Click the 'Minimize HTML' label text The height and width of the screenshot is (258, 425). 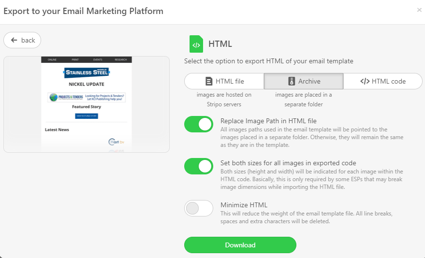click(244, 205)
